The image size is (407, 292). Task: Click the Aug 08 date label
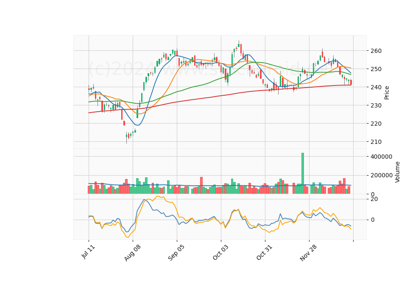(132, 253)
